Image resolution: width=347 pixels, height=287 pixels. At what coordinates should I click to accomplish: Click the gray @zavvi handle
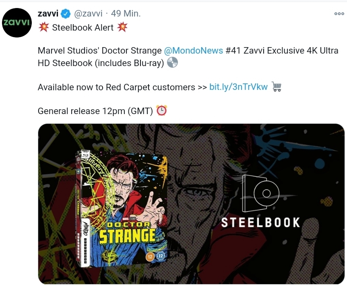(x=88, y=14)
